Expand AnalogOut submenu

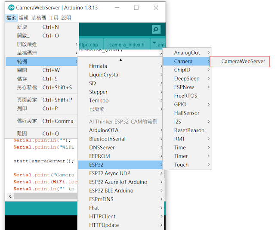point(187,53)
